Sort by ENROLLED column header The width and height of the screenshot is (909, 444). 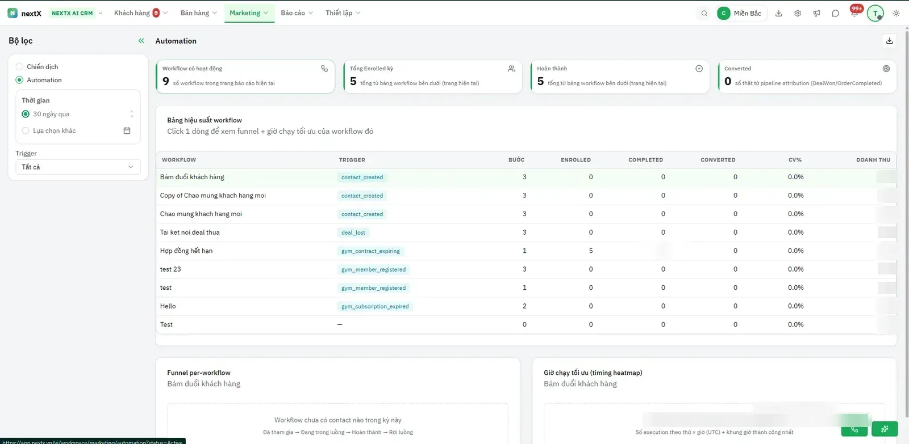(576, 160)
